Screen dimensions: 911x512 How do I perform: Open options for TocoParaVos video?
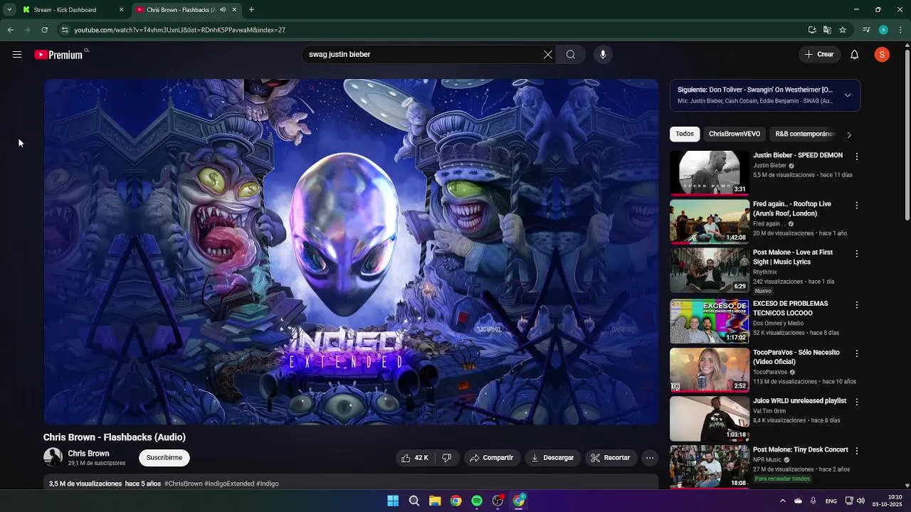tap(857, 353)
